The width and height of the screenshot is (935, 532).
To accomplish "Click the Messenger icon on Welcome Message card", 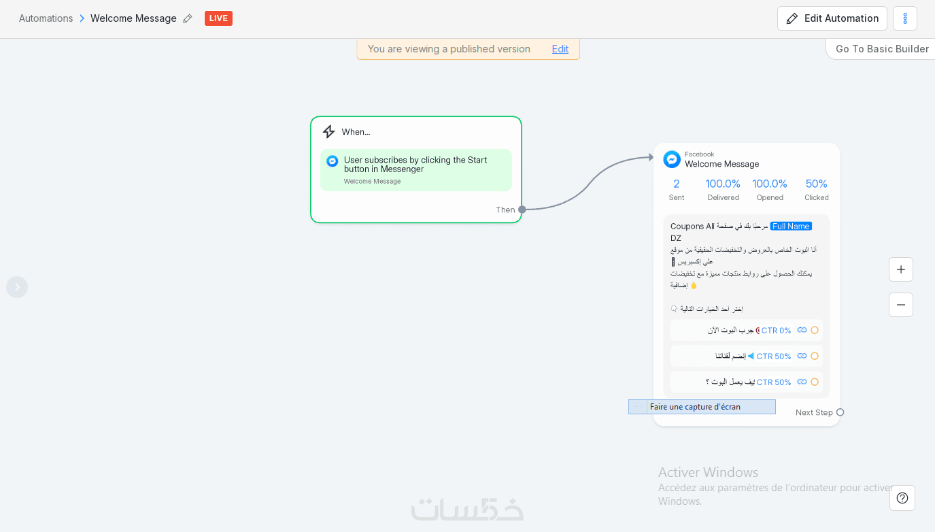I will 672,159.
